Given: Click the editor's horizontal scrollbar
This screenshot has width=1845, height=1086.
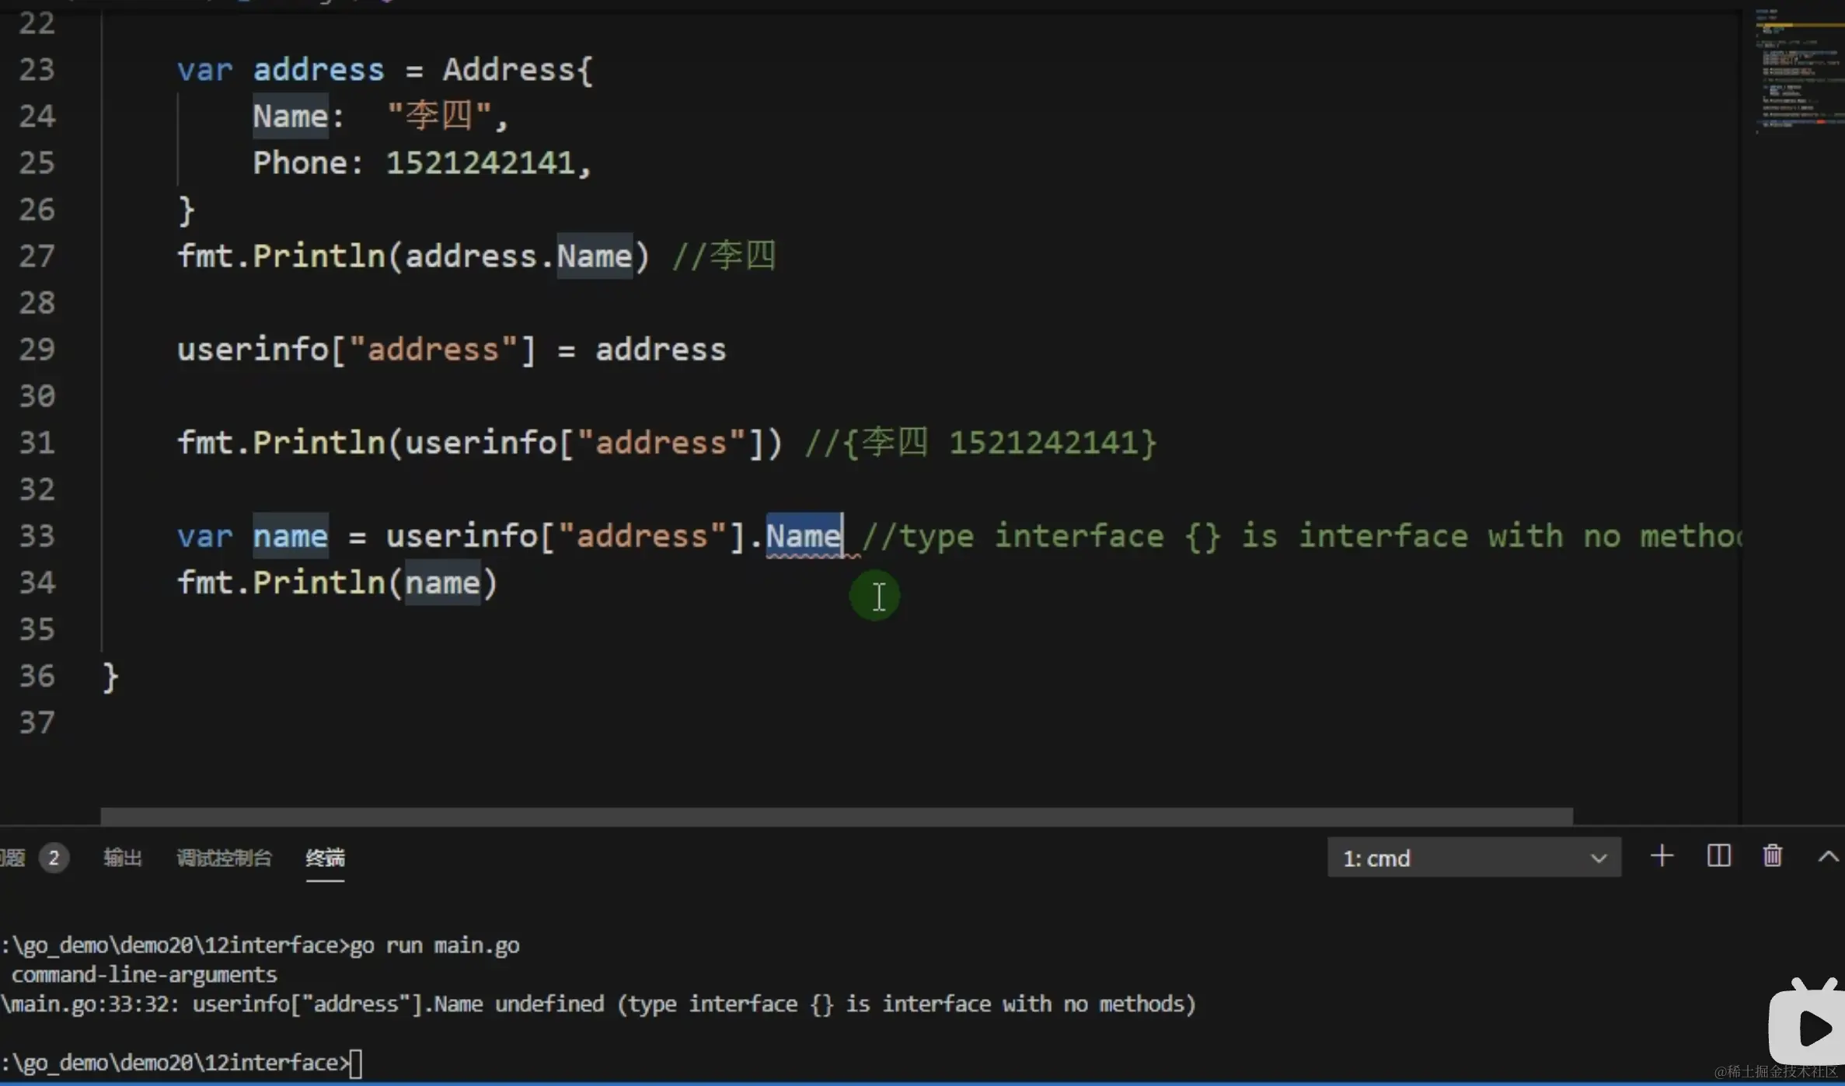Looking at the screenshot, I should pos(835,816).
